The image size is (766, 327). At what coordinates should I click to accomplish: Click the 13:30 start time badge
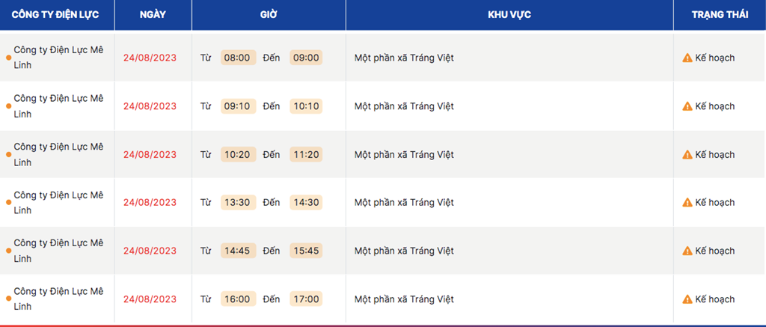coord(238,202)
